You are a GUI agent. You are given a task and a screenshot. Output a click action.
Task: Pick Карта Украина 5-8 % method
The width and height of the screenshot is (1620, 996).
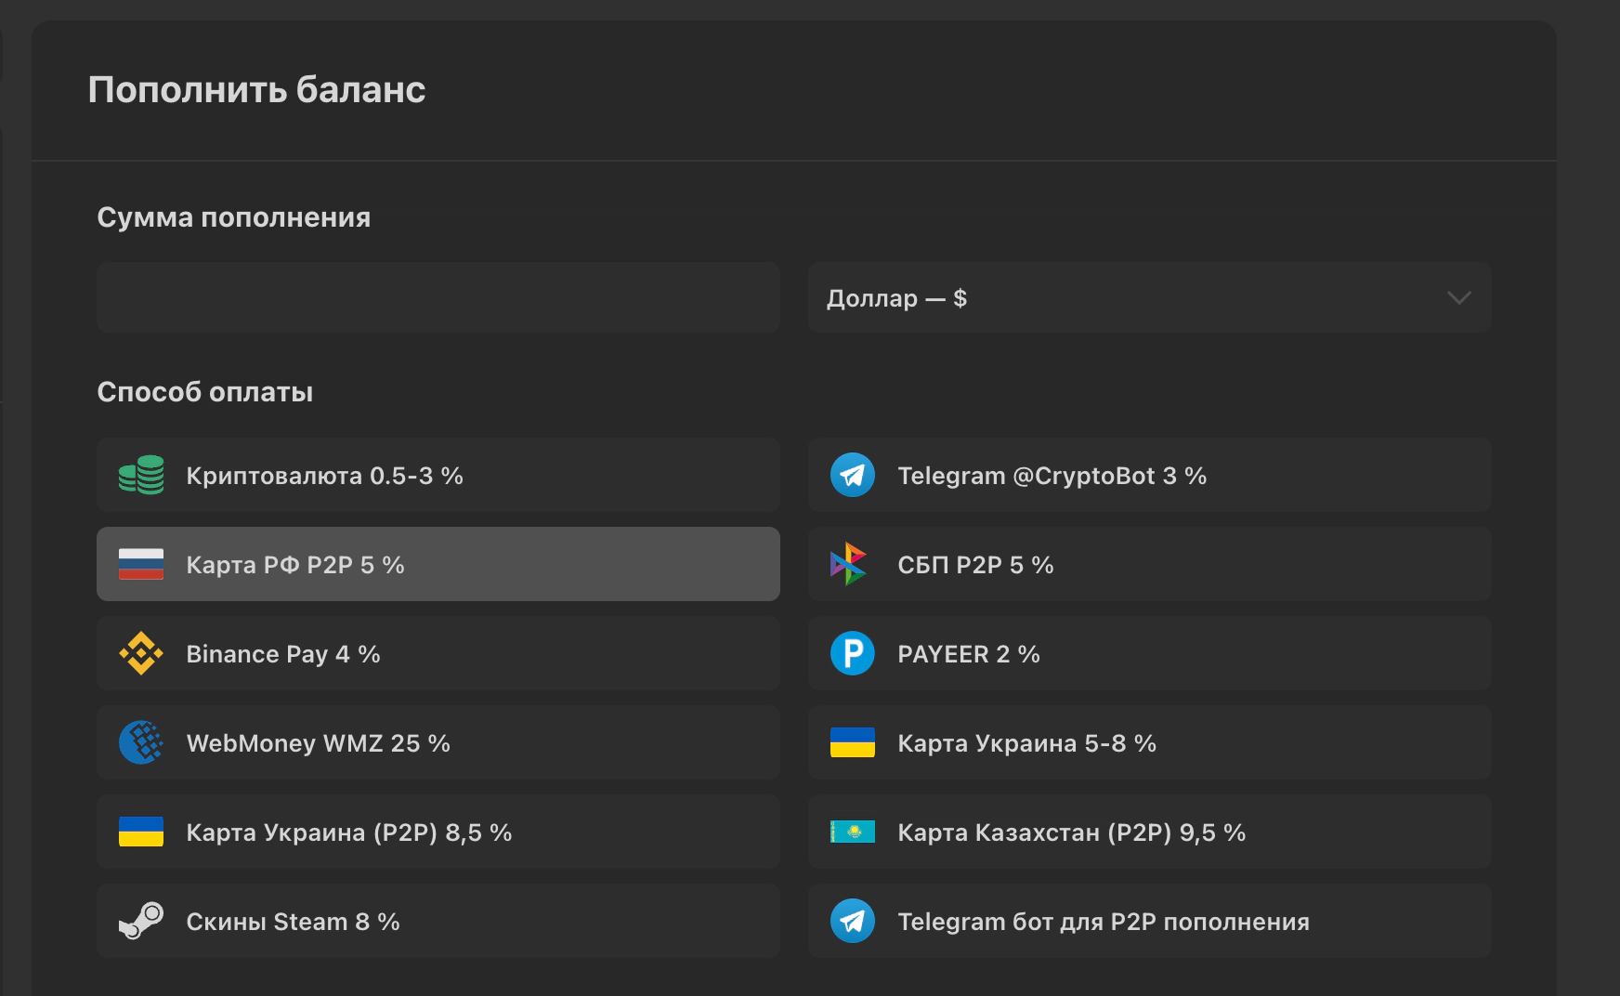point(1148,742)
